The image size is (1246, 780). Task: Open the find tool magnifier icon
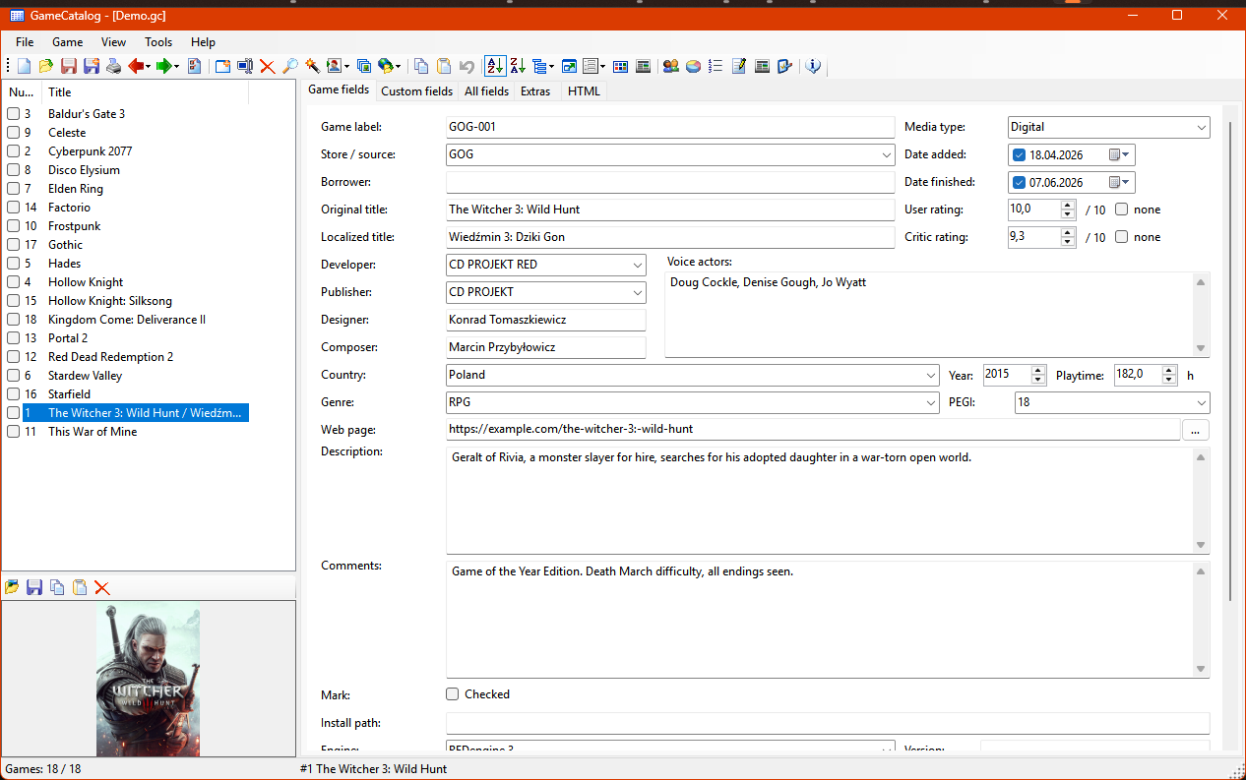coord(290,66)
